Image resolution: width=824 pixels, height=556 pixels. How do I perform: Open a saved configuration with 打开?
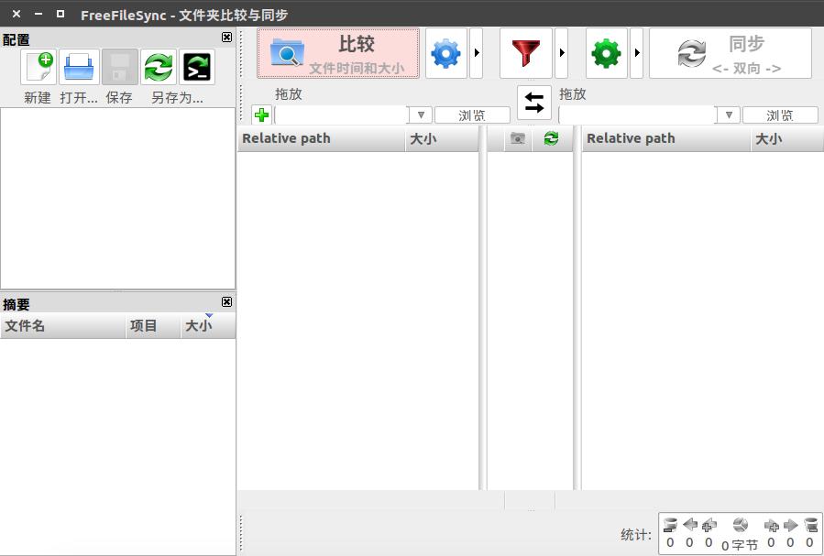79,67
